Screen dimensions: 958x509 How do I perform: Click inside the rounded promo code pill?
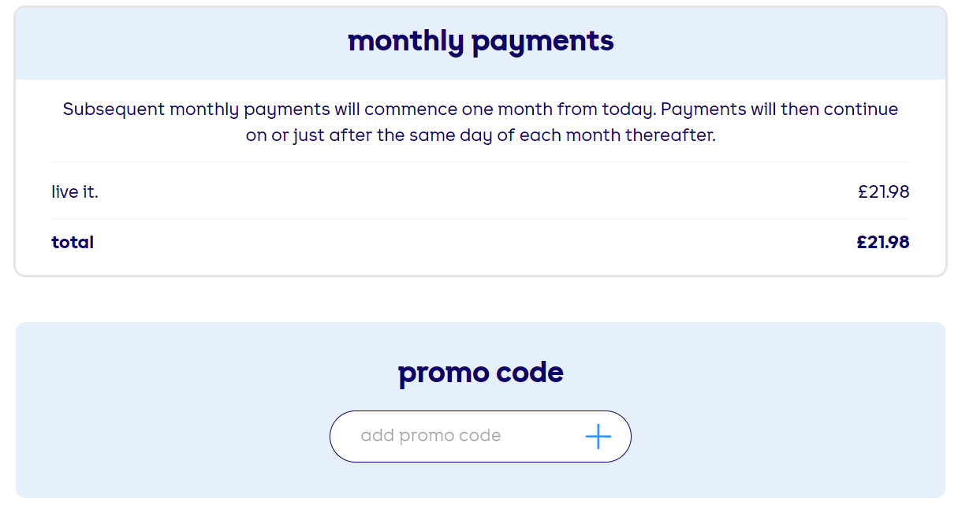tap(480, 436)
